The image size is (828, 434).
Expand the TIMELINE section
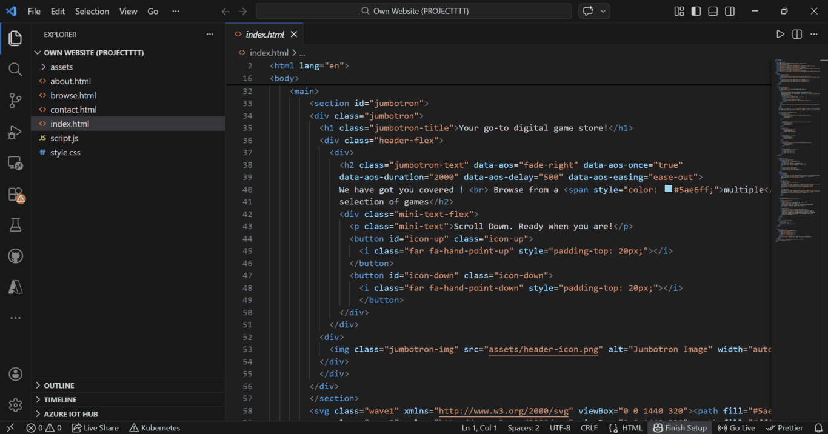pos(60,400)
